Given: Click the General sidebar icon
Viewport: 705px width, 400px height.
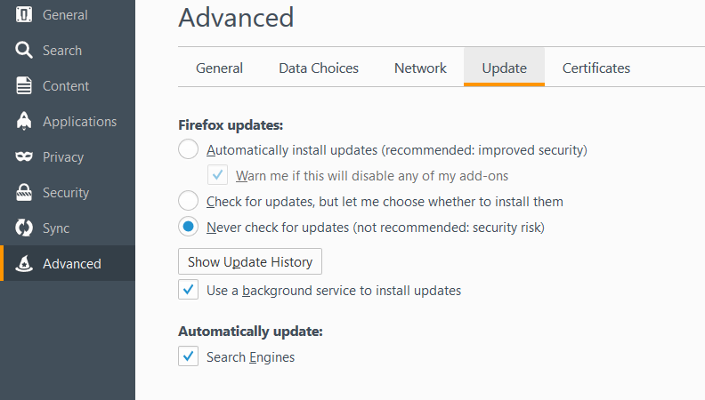Looking at the screenshot, I should pyautogui.click(x=24, y=15).
